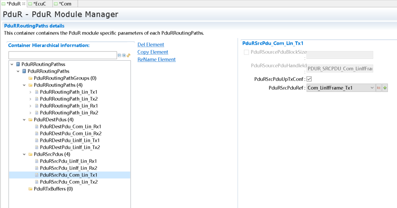The height and width of the screenshot is (208, 397).
Task: Open the PduRSrcPduRef dropdown
Action: pyautogui.click(x=372, y=88)
